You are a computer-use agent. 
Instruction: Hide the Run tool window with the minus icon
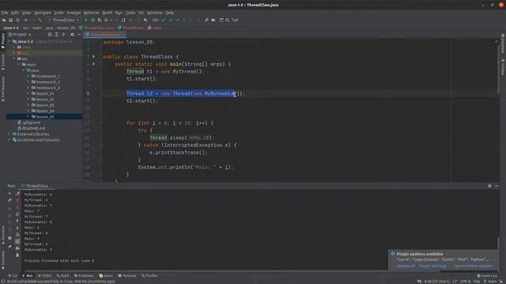[497, 186]
